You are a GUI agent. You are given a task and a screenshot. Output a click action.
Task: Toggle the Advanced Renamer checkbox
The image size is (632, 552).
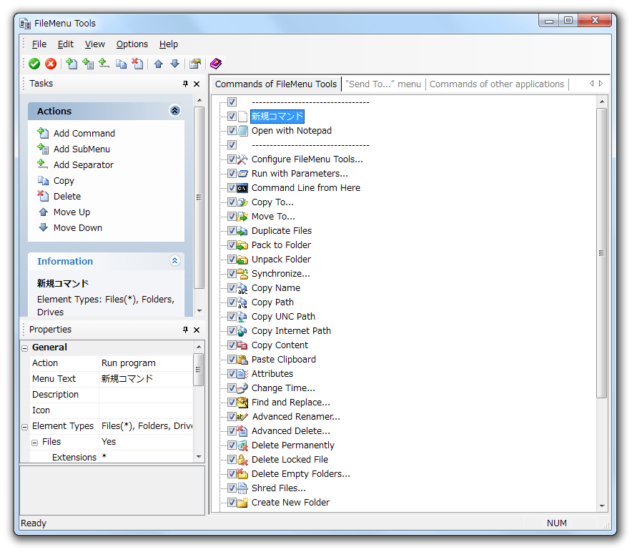pyautogui.click(x=232, y=417)
